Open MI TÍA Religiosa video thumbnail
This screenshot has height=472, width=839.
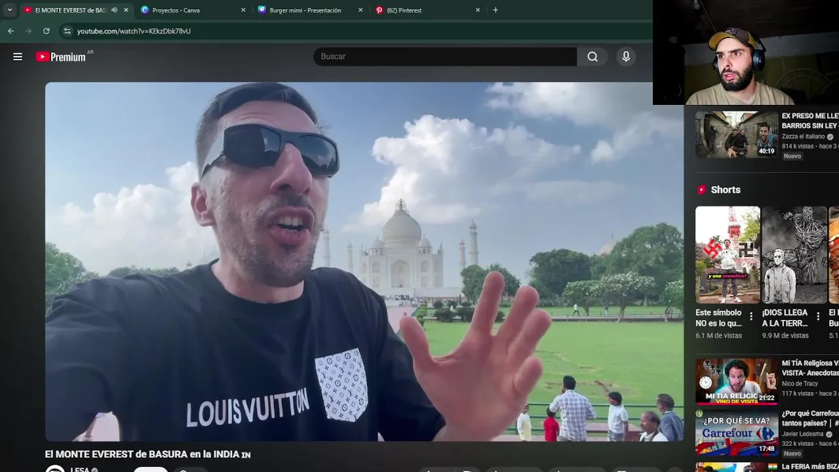737,381
